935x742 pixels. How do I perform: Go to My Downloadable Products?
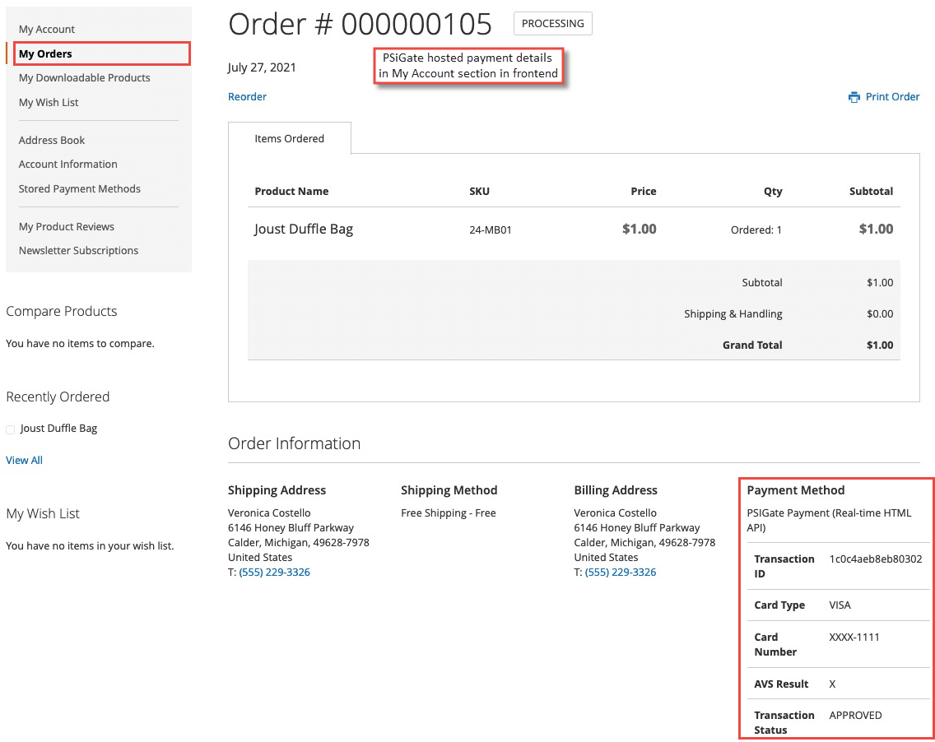click(x=84, y=77)
